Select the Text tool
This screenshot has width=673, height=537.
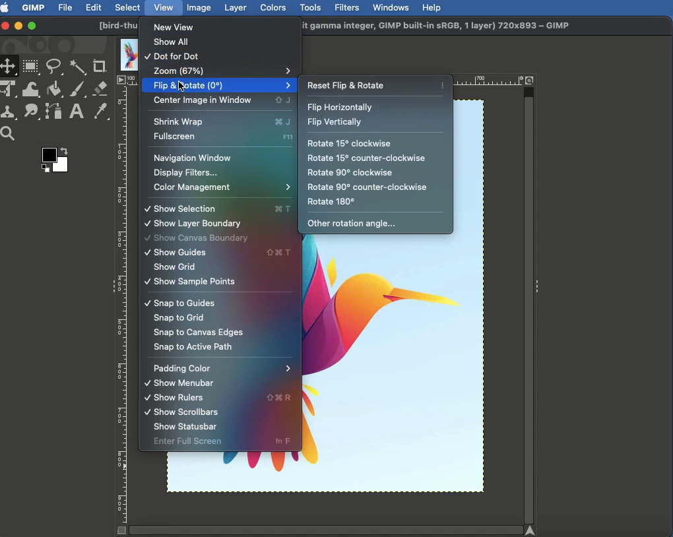pyautogui.click(x=77, y=112)
